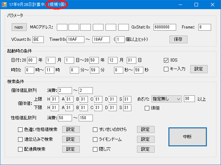
Task: Click 個体値乱数列 maximum 消費 field
Action: click(x=86, y=90)
